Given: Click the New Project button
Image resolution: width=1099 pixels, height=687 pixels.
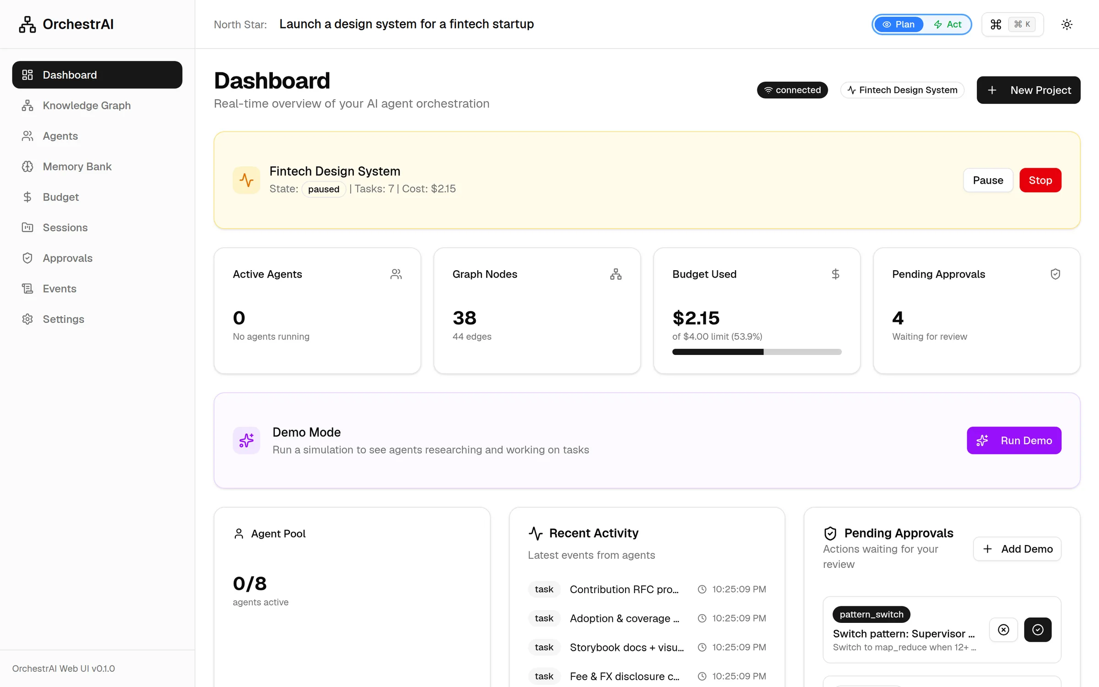Looking at the screenshot, I should pos(1028,90).
